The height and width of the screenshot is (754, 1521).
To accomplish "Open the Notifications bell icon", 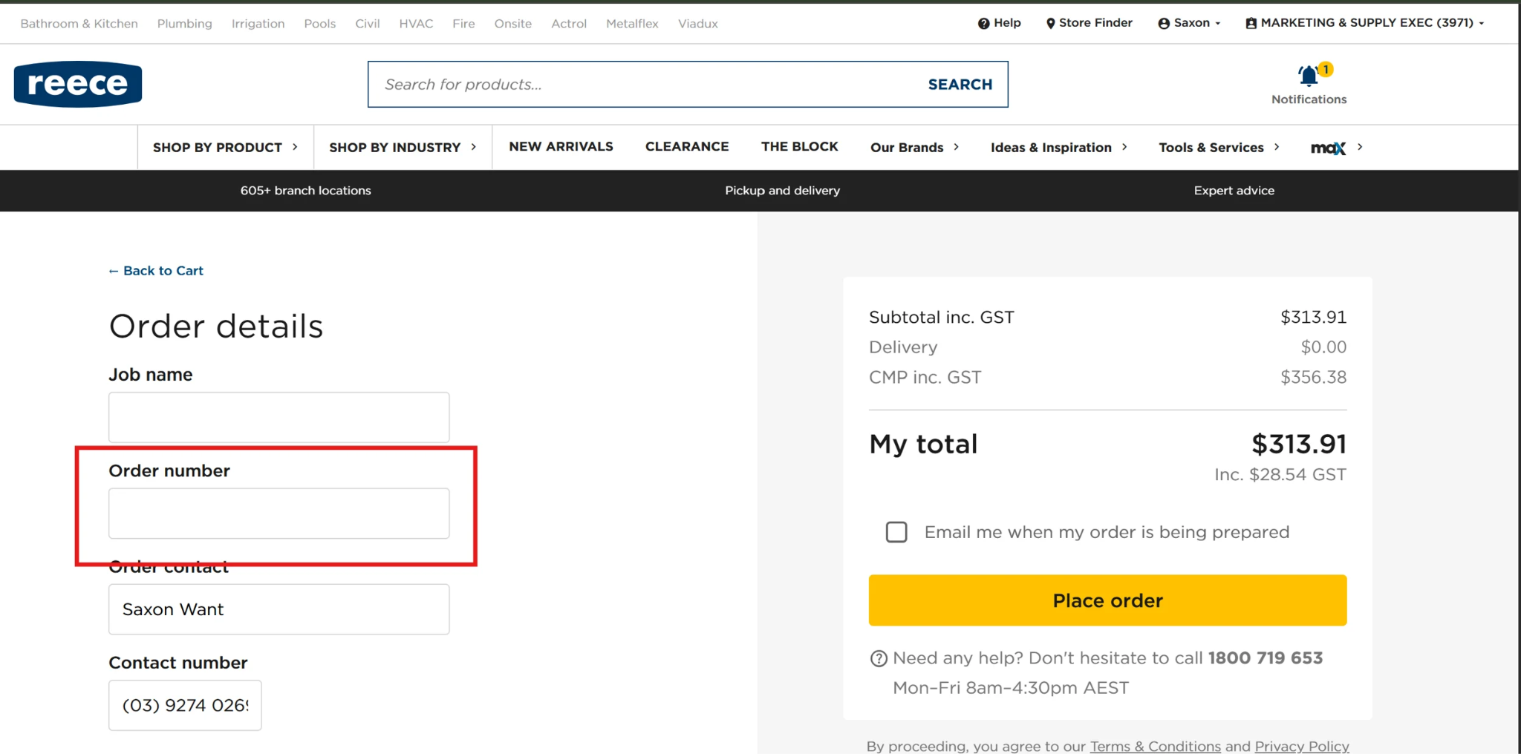I will (1309, 76).
